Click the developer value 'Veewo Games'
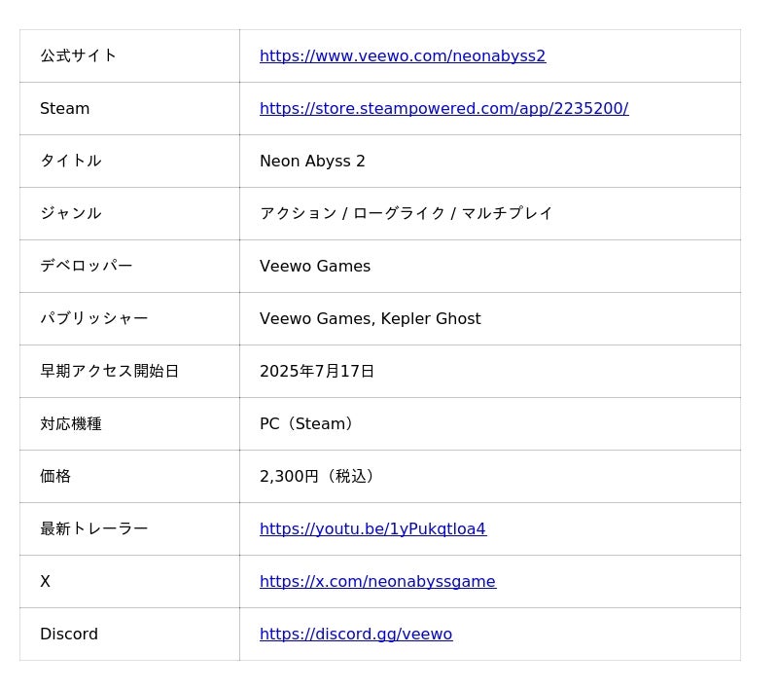The image size is (778, 690). 314,267
